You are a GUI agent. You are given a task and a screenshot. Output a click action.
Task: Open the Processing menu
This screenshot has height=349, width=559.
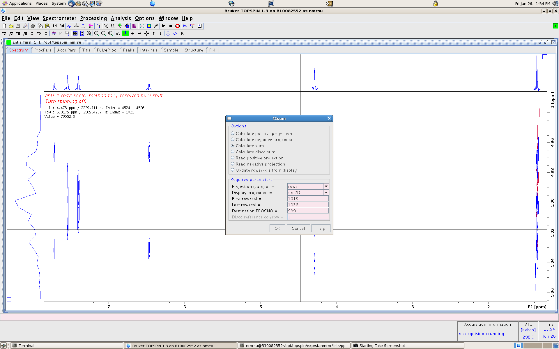(93, 18)
